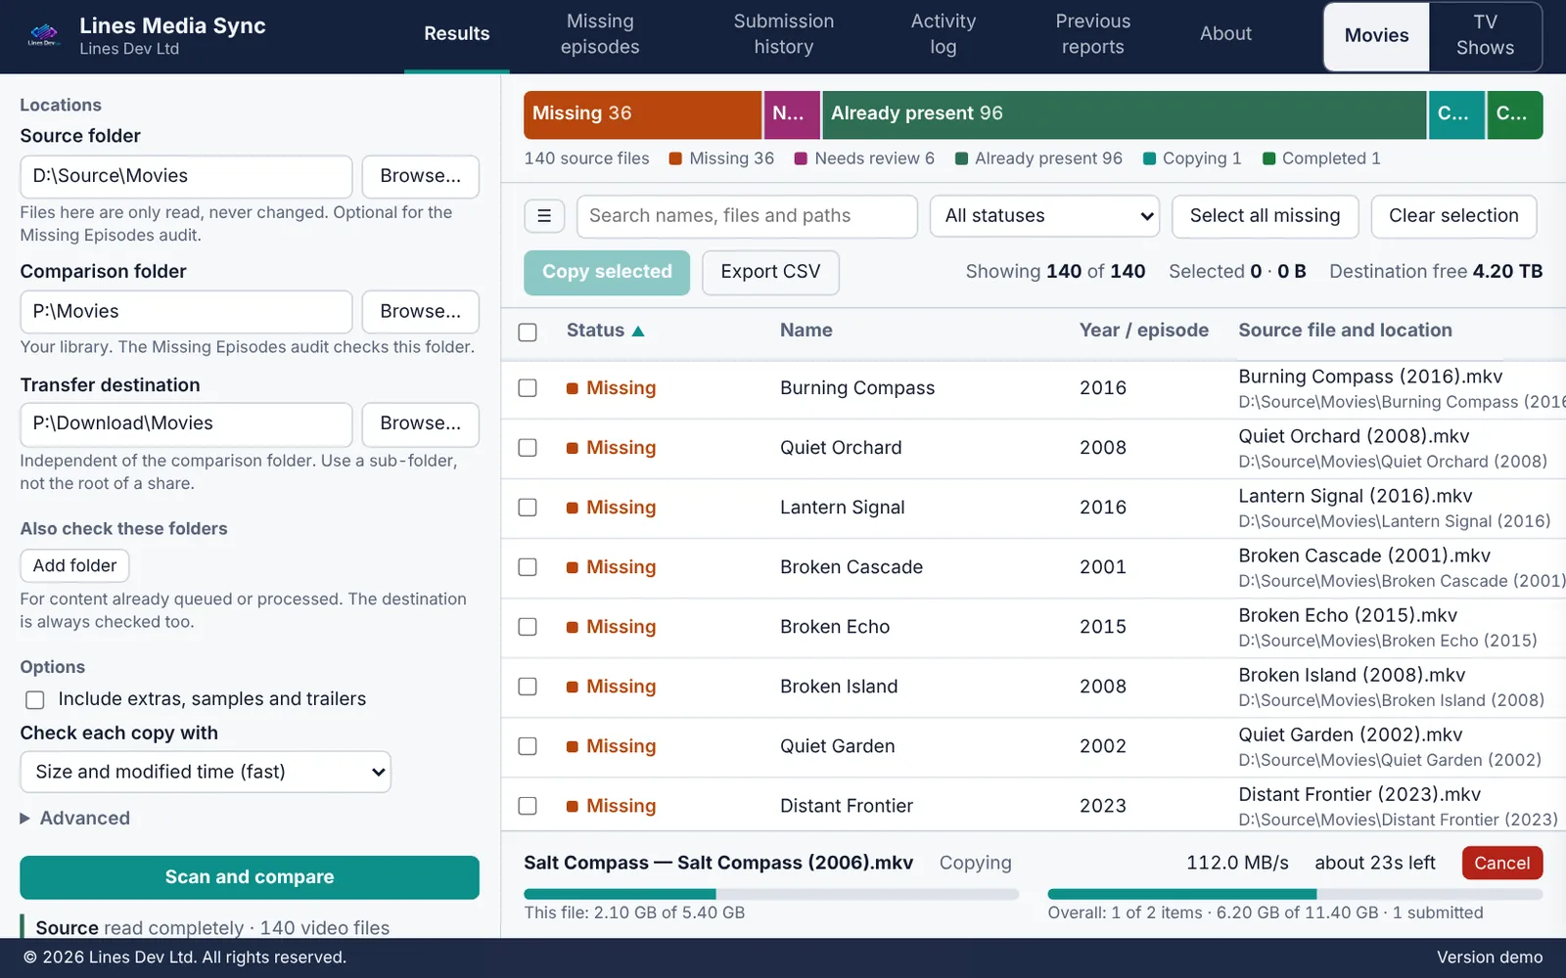This screenshot has width=1566, height=978.
Task: Open the All statuses filter dropdown
Action: pos(1045,216)
